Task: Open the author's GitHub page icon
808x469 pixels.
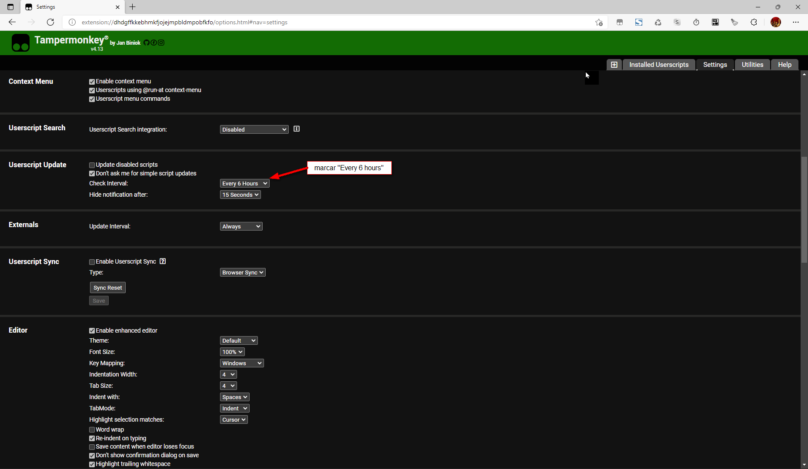Action: (147, 43)
